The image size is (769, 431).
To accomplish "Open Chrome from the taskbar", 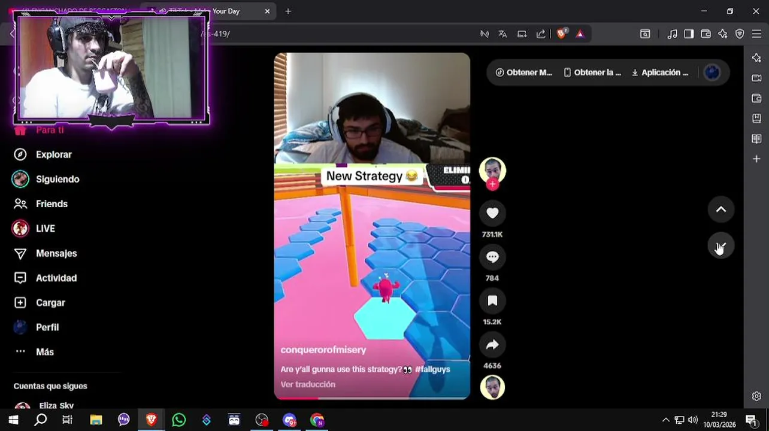I will pos(317,420).
